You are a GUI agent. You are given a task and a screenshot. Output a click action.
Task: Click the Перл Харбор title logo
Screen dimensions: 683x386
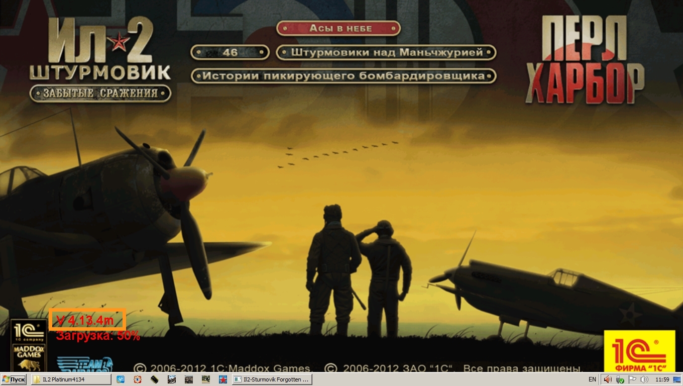point(585,60)
